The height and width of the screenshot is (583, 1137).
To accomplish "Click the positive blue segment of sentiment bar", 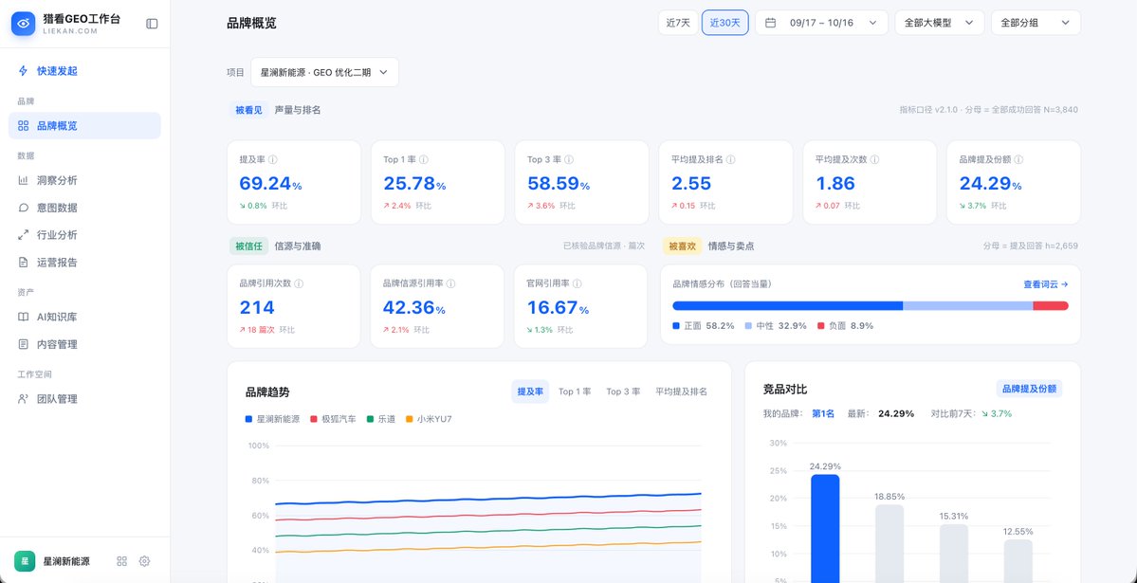I will pyautogui.click(x=787, y=306).
